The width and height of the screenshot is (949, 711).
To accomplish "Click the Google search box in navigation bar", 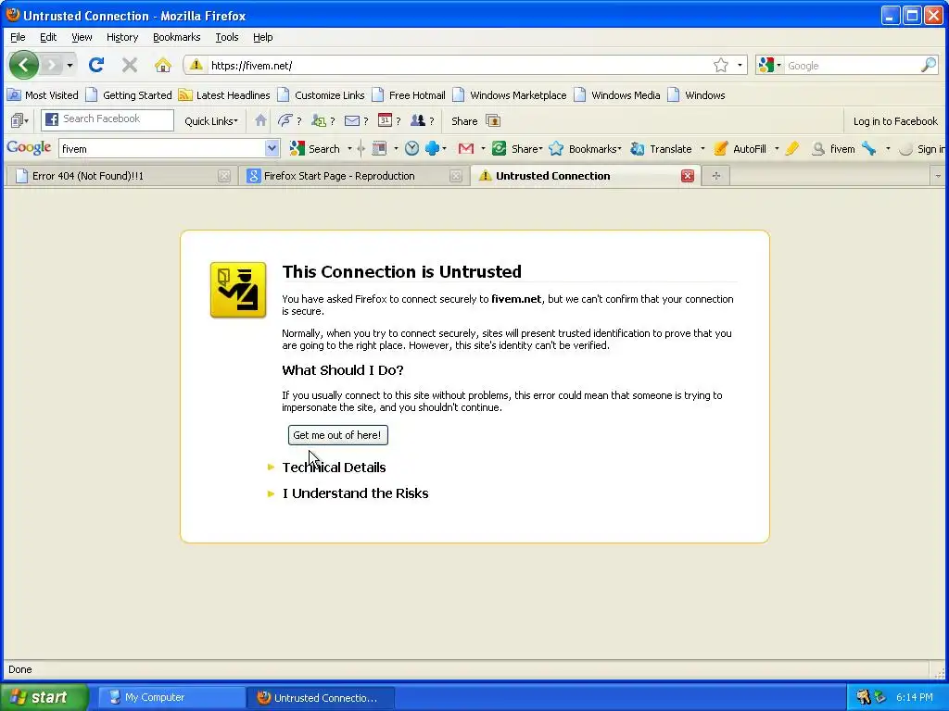I will (x=853, y=66).
